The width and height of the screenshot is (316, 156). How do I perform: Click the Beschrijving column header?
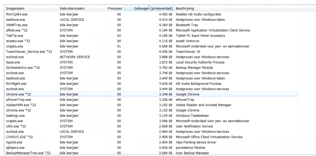point(185,8)
